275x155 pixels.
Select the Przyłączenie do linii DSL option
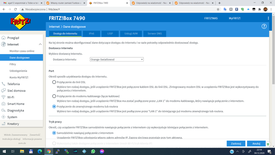(x=54, y=82)
